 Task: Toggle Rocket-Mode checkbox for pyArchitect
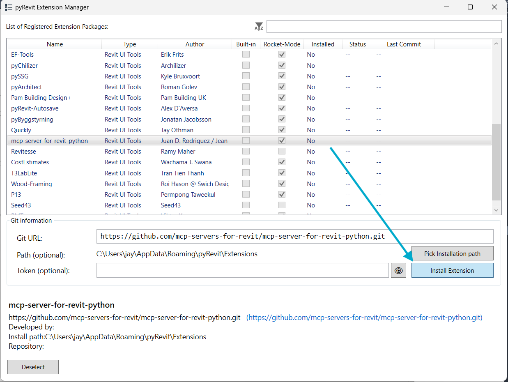282,87
